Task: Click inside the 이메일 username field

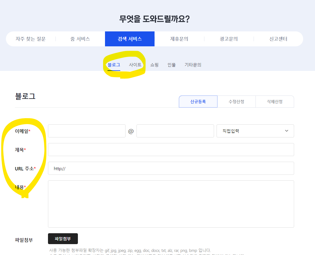Action: pos(86,131)
